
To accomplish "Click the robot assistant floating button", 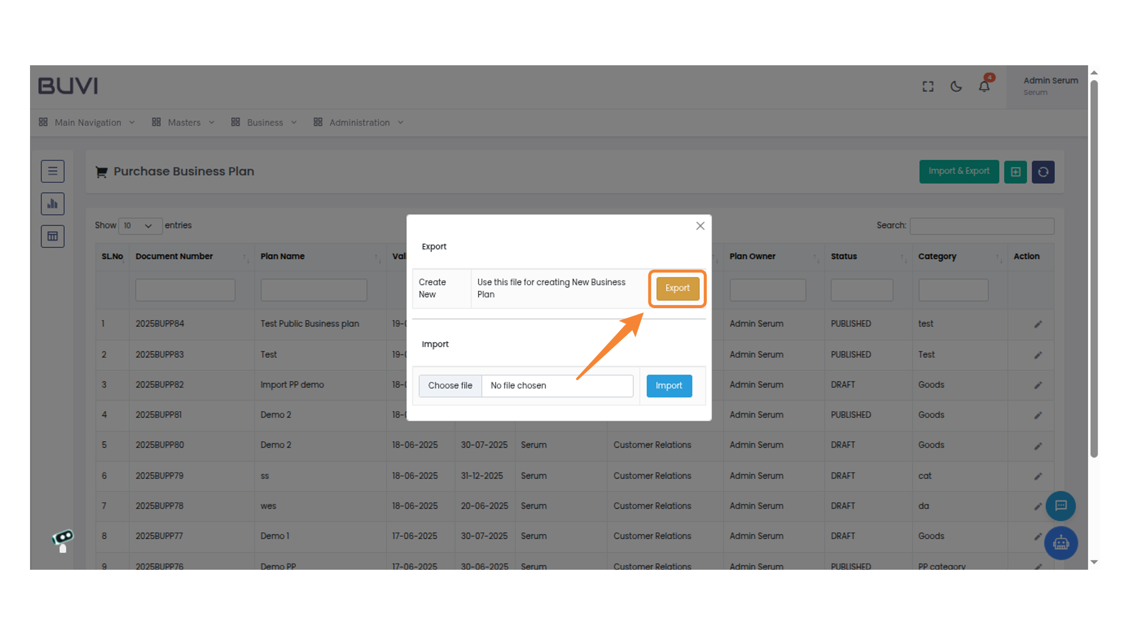I will pyautogui.click(x=1061, y=543).
